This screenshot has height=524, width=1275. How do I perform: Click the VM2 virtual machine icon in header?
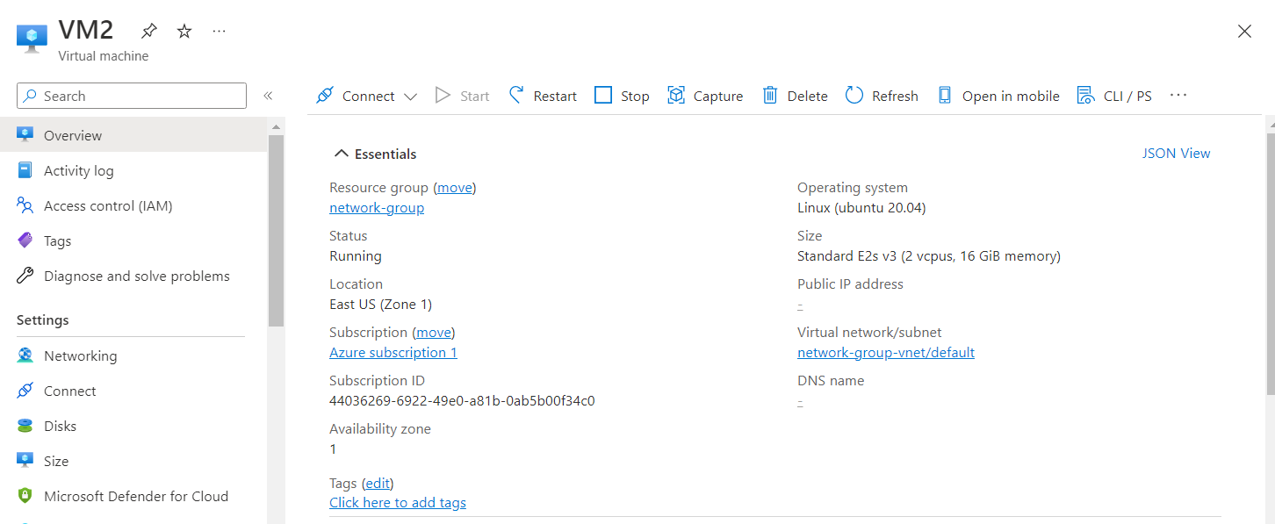click(32, 39)
